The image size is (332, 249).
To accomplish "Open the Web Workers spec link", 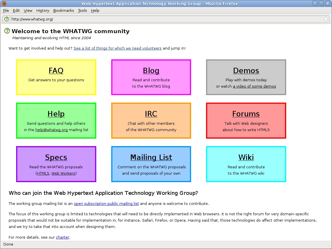I will 63,173.
